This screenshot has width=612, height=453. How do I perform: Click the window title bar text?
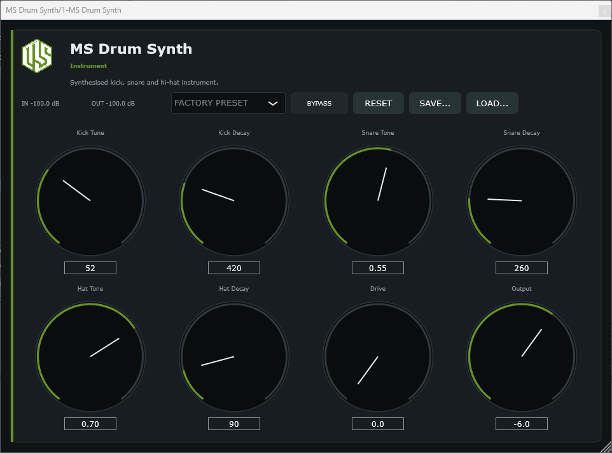tap(63, 10)
